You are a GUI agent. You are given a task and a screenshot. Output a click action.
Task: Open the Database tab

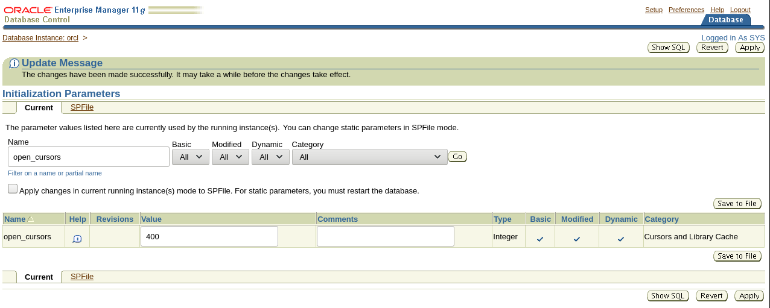click(726, 20)
